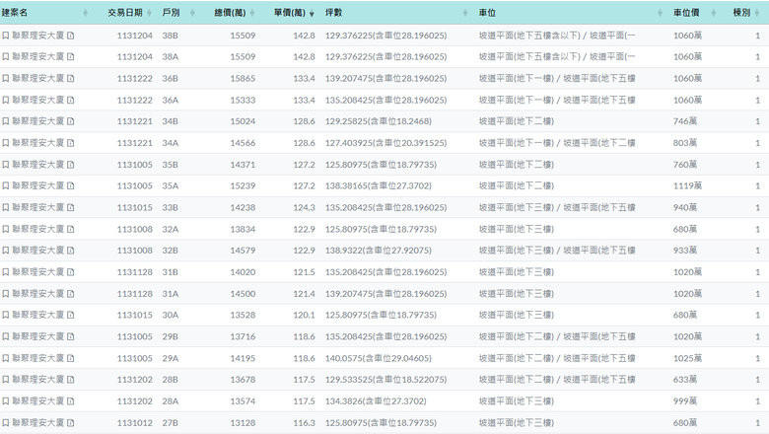Bookmark the row for unit 33B
This screenshot has width=769, height=434.
pyautogui.click(x=5, y=207)
